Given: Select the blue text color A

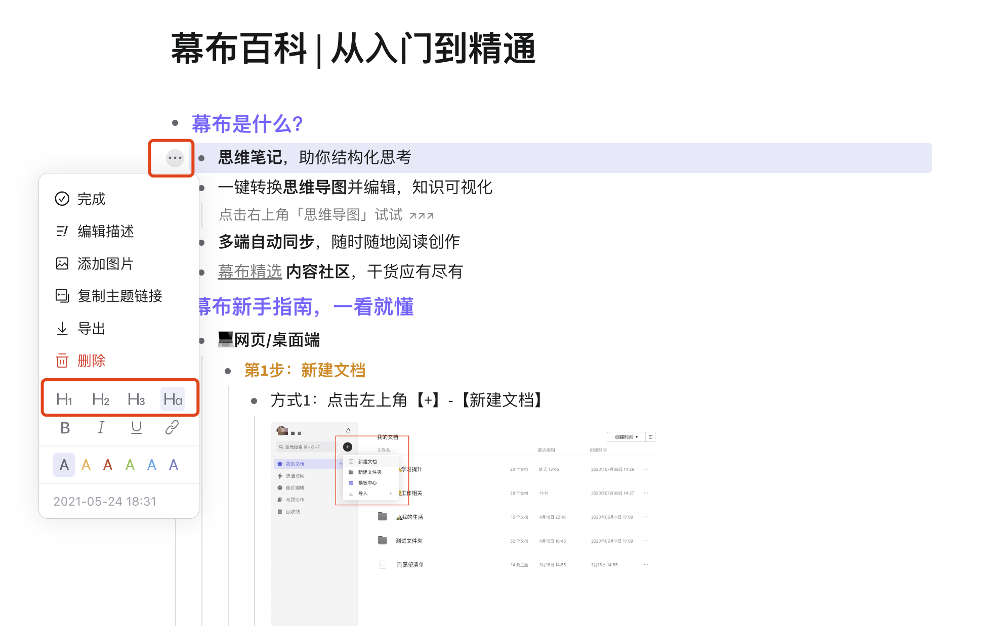Looking at the screenshot, I should coord(152,465).
